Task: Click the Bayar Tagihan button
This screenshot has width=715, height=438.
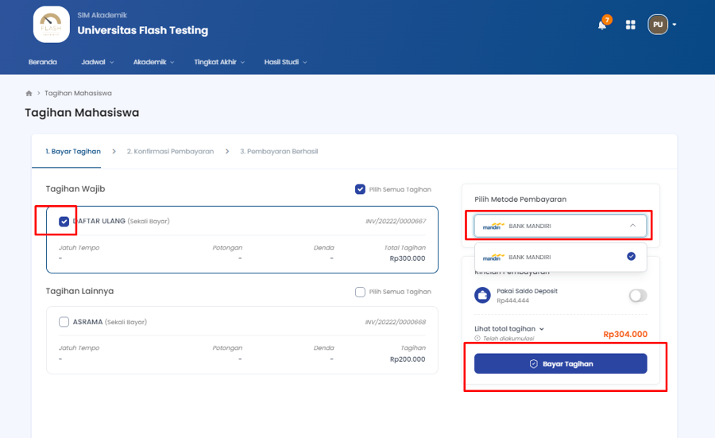Action: click(561, 363)
